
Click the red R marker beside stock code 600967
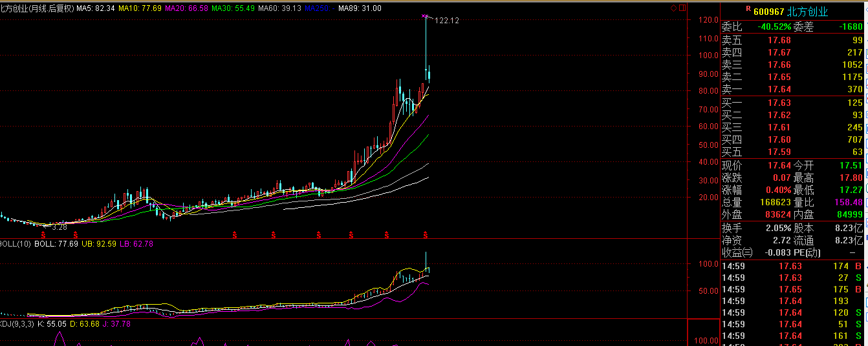tap(730, 9)
